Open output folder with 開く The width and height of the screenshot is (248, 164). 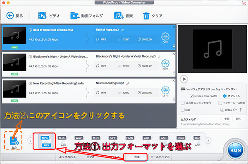pyautogui.click(x=238, y=119)
